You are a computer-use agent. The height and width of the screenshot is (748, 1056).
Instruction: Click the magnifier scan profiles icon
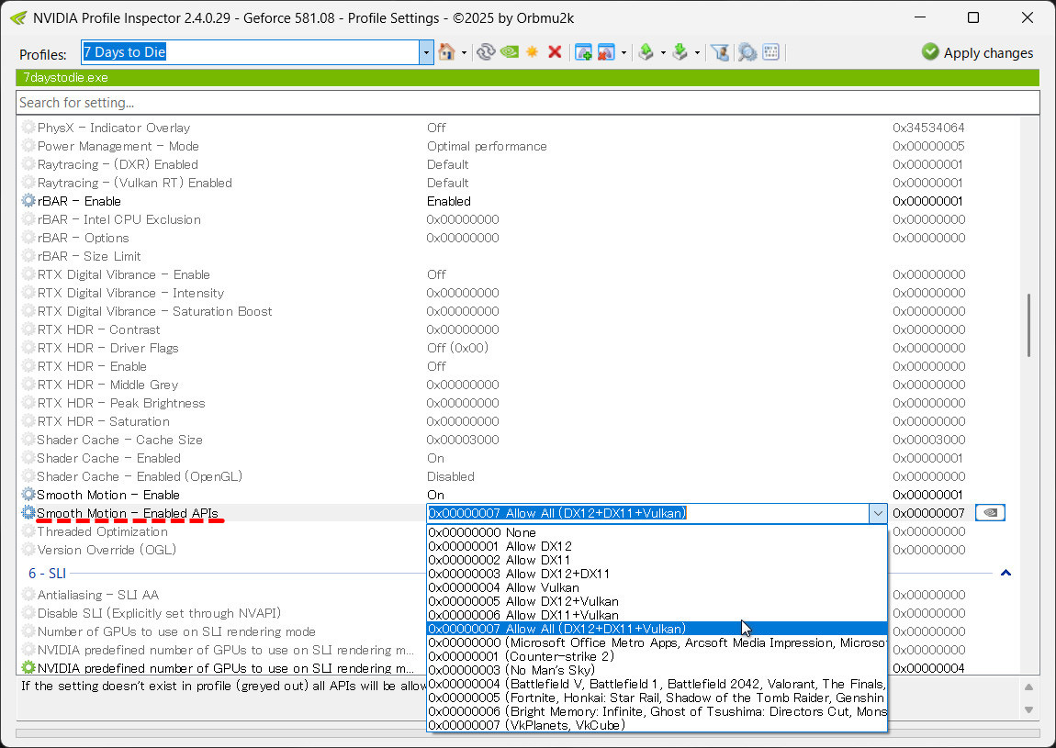747,52
